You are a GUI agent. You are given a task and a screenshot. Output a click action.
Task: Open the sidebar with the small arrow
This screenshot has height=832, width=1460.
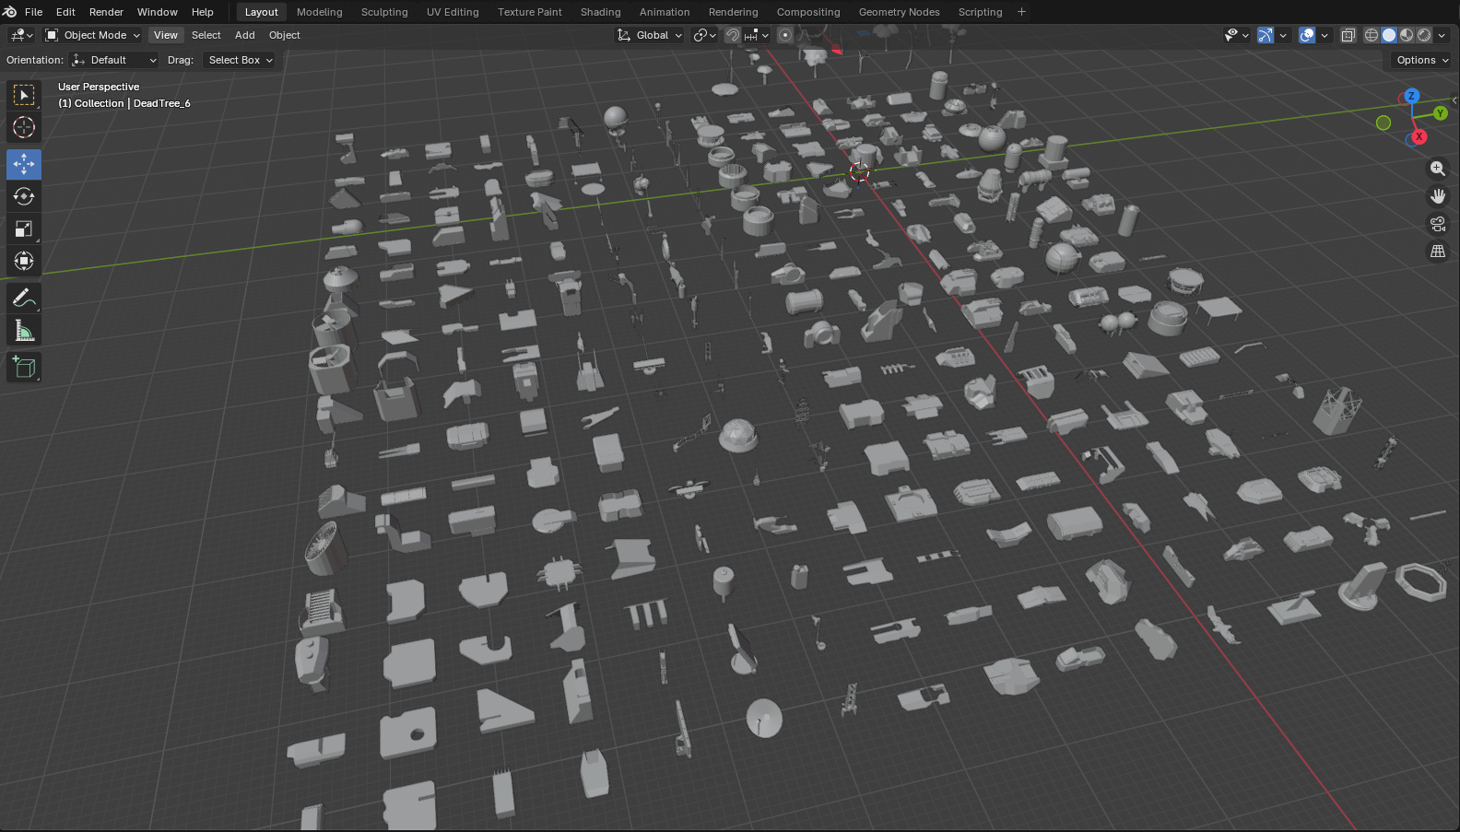(1454, 100)
